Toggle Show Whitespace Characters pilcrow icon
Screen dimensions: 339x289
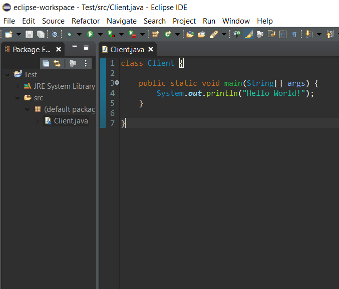tap(294, 35)
